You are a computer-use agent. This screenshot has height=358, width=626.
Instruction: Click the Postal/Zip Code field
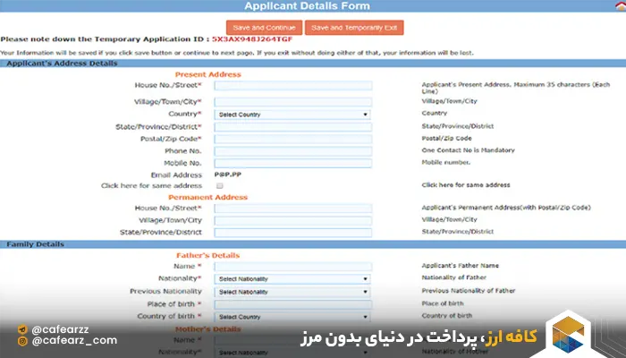pyautogui.click(x=293, y=139)
